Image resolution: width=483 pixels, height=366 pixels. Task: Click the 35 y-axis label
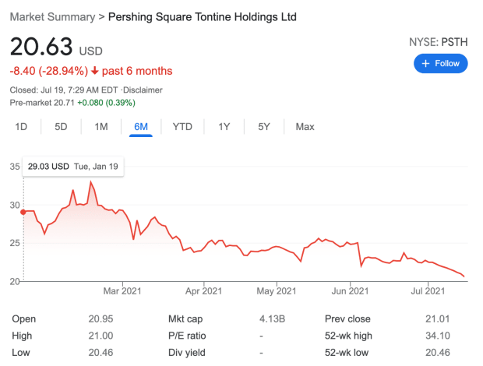[x=15, y=167]
